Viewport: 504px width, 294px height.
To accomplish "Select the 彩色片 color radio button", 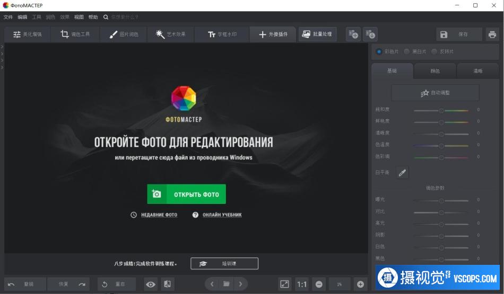I will click(x=379, y=51).
